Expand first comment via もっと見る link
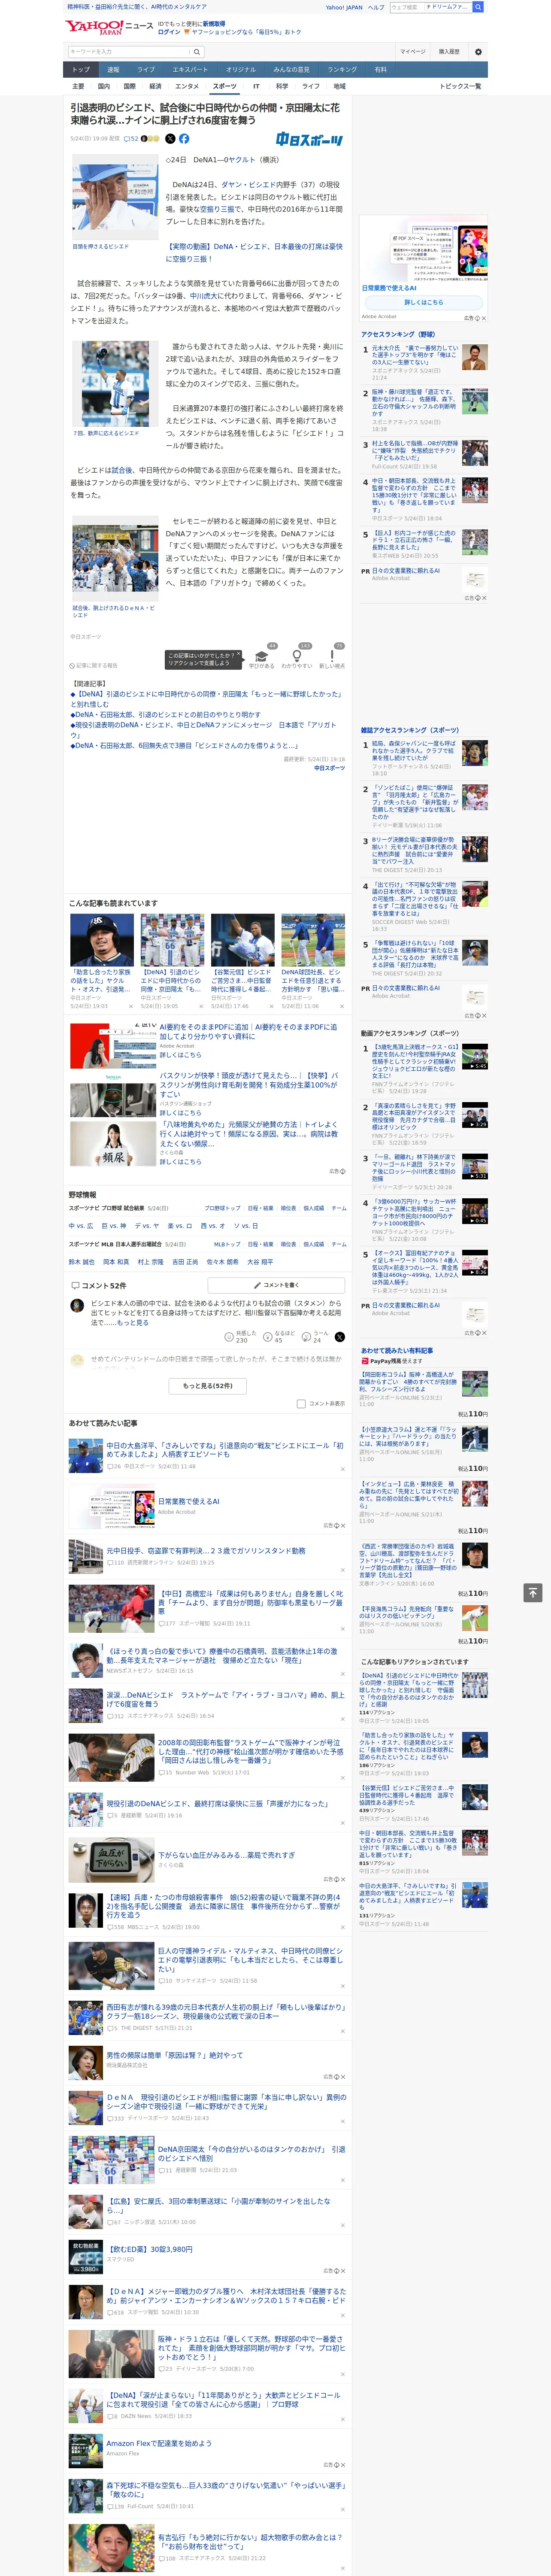The width and height of the screenshot is (551, 2576). pyautogui.click(x=132, y=1323)
